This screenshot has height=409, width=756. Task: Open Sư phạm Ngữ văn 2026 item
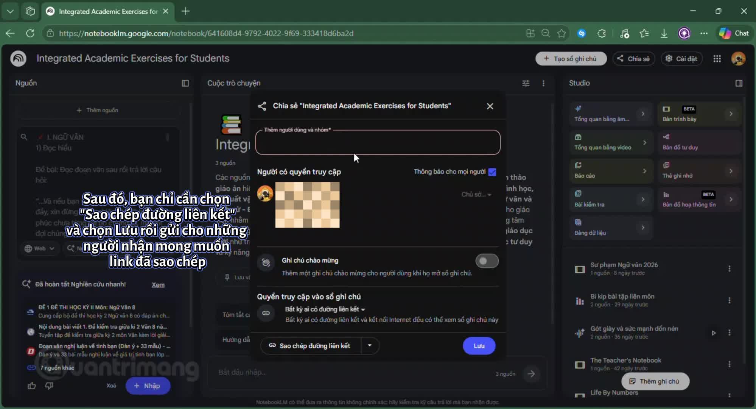click(x=624, y=269)
